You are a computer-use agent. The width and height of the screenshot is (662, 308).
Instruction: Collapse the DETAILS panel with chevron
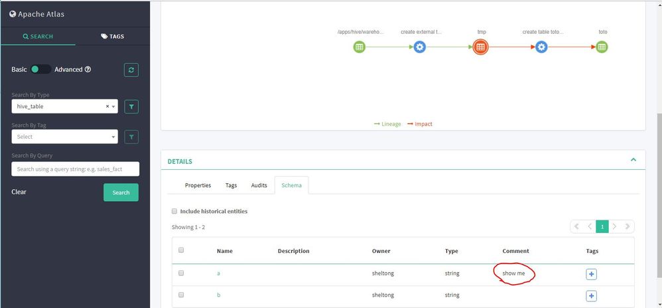633,160
